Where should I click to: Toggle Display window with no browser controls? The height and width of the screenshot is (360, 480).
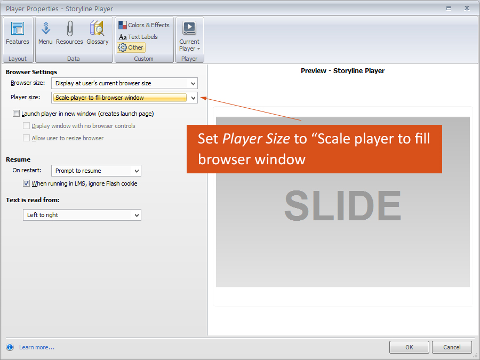click(x=26, y=126)
